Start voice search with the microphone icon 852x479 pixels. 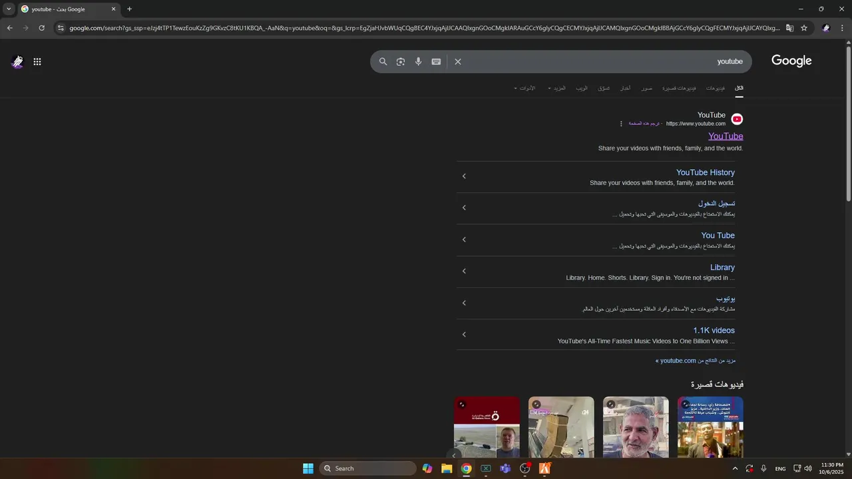point(419,61)
